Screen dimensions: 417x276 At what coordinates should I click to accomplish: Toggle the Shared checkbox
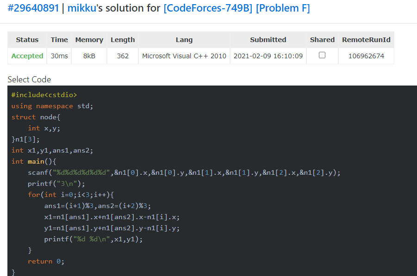click(x=322, y=55)
